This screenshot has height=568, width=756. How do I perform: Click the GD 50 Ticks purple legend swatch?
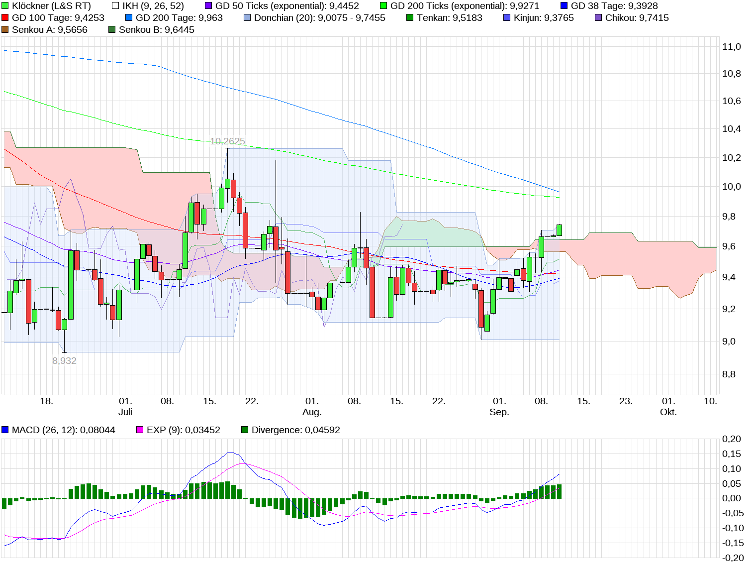[x=208, y=6]
